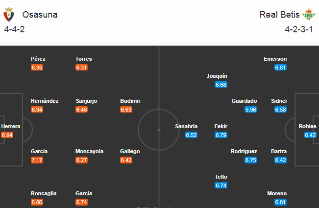
Task: Open Pérez's player details
Action: point(38,59)
